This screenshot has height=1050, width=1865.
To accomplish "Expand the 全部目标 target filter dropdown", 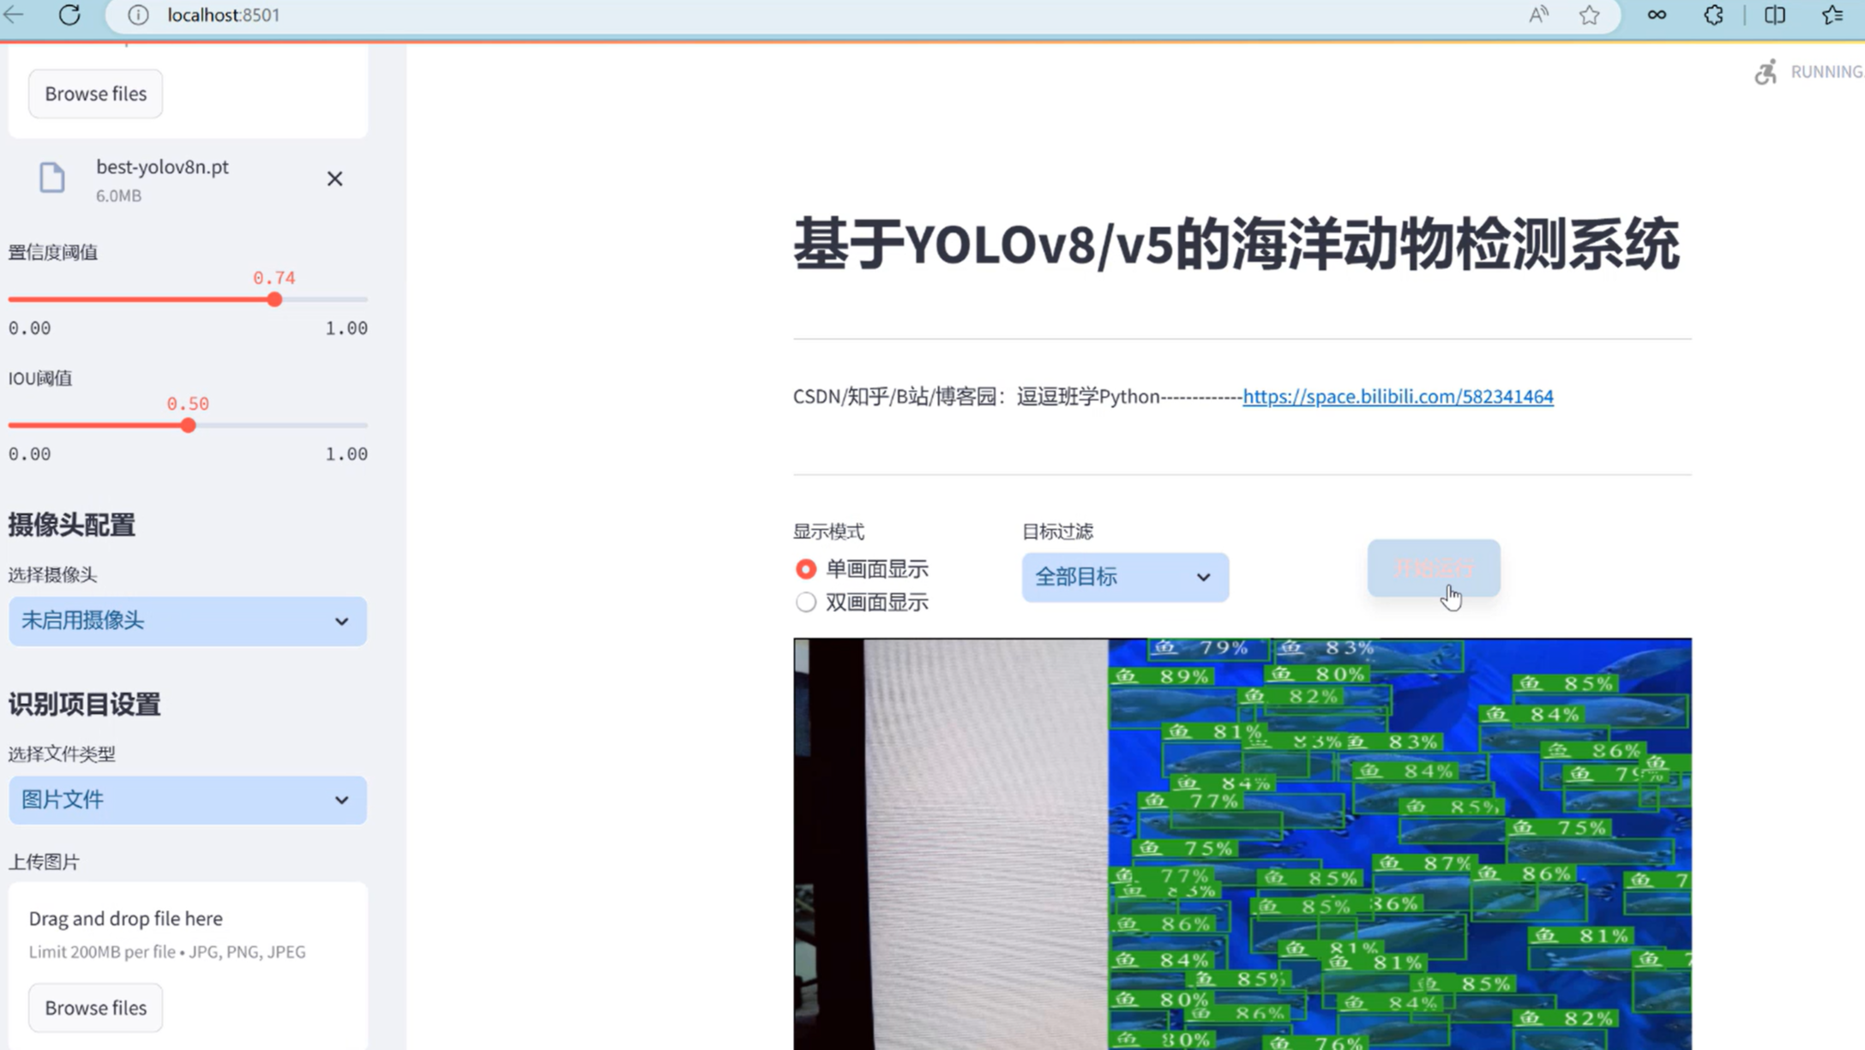I will (x=1124, y=577).
